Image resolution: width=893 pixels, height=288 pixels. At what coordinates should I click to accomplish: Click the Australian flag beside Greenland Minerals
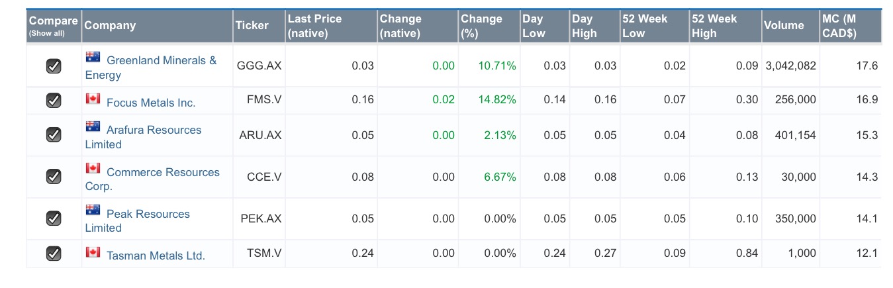[93, 57]
